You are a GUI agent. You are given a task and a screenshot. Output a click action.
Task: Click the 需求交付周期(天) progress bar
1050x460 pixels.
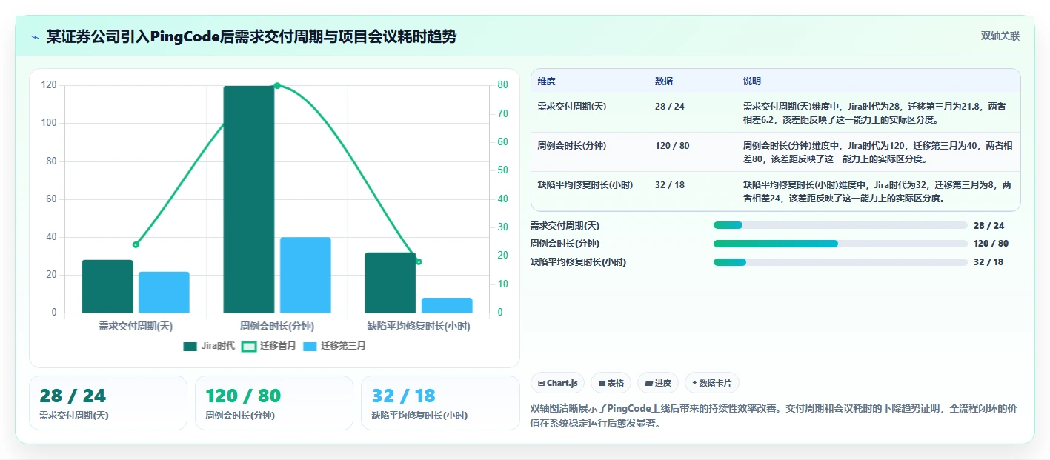840,225
